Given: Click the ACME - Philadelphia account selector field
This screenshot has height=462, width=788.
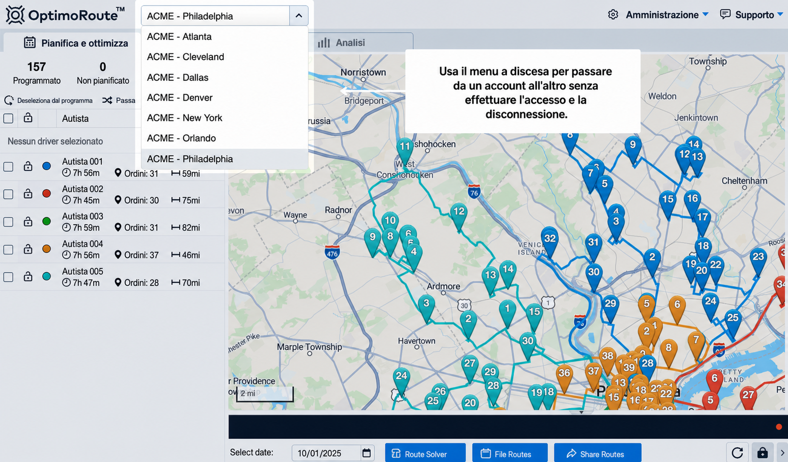Looking at the screenshot, I should click(215, 16).
